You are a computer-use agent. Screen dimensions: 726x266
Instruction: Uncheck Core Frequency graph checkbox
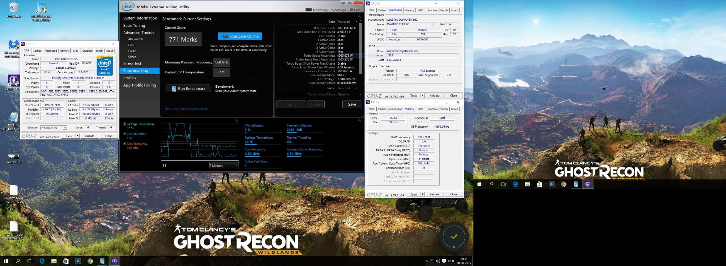124,144
